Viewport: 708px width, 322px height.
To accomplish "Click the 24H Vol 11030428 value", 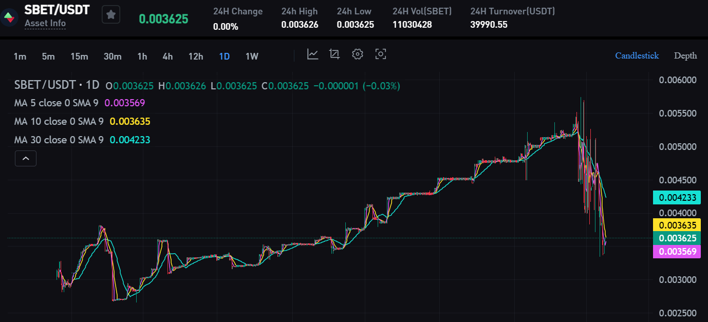I will [412, 25].
